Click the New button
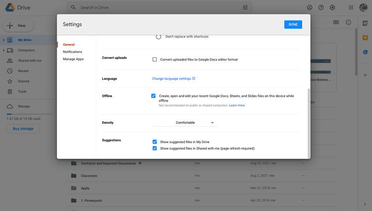The image size is (372, 211). point(18,26)
